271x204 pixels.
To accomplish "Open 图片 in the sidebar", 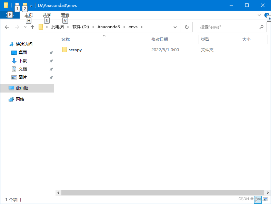I will (23, 77).
